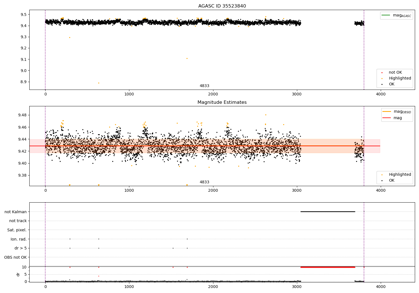Click the long red bar at dr equals 10
The height and width of the screenshot is (293, 419).
tap(328, 267)
